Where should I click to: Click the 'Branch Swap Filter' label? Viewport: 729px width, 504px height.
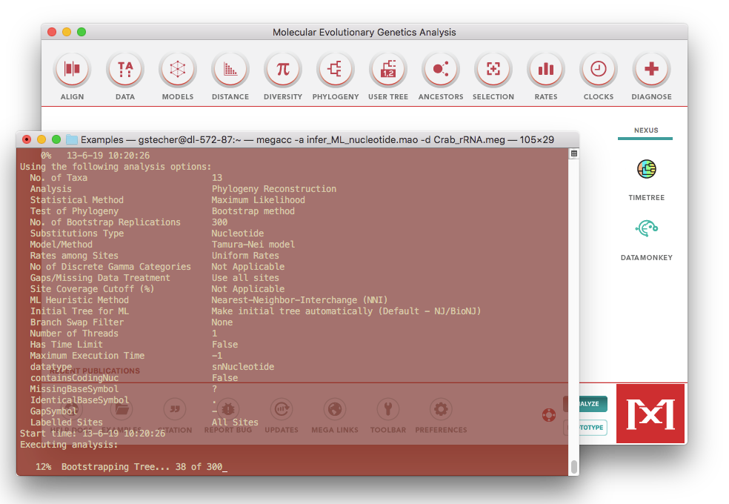pos(77,322)
